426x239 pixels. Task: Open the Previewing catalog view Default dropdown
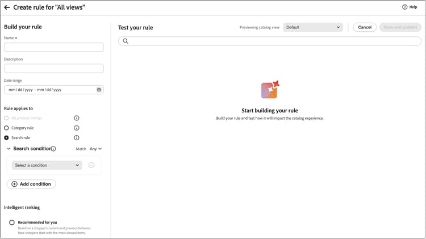313,27
